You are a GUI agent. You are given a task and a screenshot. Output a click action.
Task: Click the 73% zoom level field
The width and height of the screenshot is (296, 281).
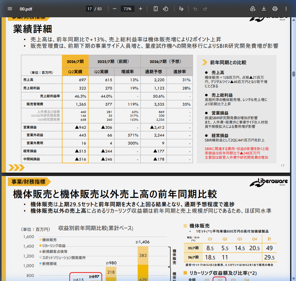pos(127,9)
